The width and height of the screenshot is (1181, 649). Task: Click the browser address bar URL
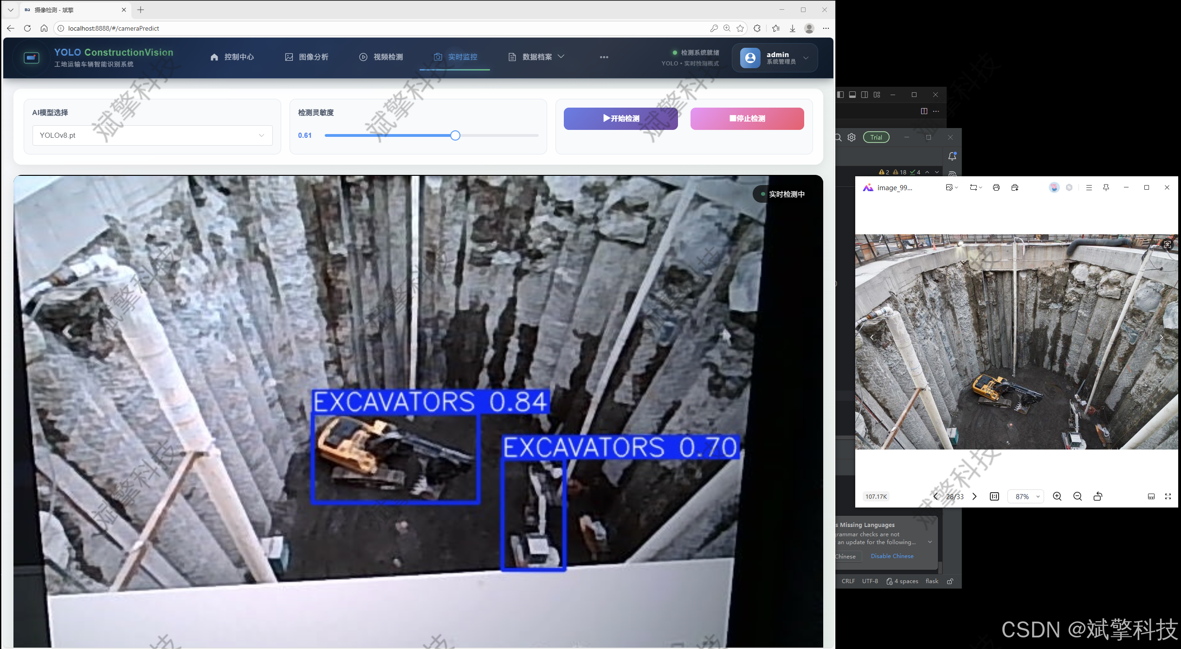[x=114, y=28]
